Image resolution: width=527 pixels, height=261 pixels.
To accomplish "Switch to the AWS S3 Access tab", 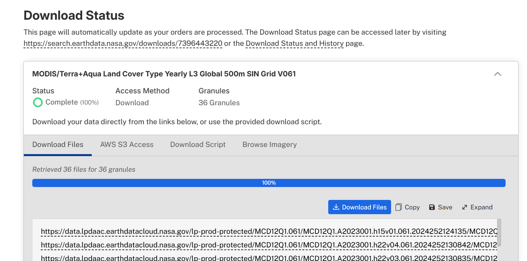I will [x=127, y=144].
